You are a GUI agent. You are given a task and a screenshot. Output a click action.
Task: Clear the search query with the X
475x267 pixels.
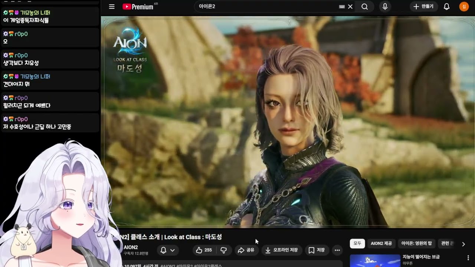350,7
